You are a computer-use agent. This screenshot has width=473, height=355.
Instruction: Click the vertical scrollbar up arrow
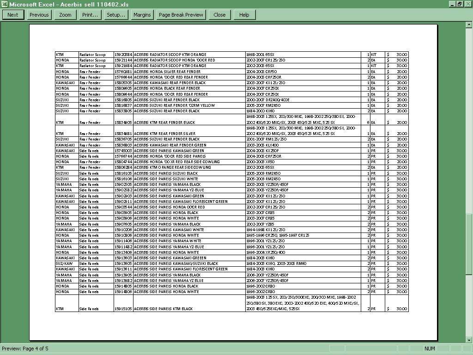click(x=469, y=25)
